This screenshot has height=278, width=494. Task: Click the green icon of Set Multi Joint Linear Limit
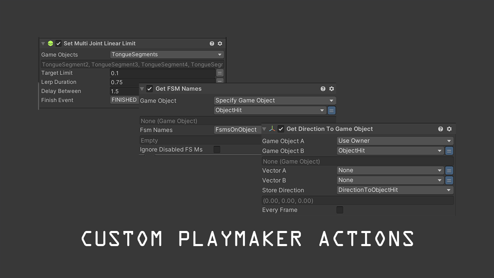[50, 44]
